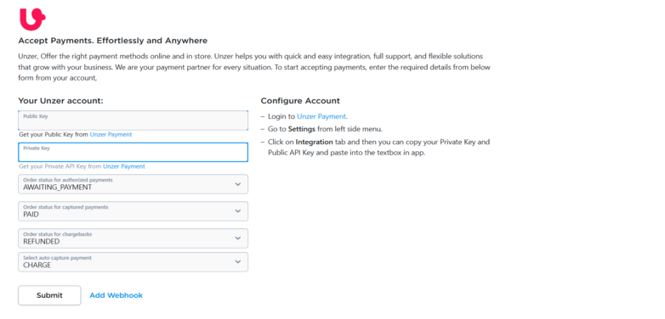Click the Get your Private API Key helper text

[60, 166]
